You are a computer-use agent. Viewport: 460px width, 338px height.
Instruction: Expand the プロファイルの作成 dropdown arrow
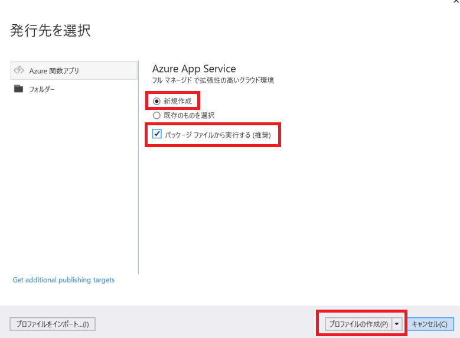coord(397,324)
